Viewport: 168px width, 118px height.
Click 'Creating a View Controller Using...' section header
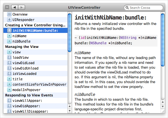click(x=35, y=25)
